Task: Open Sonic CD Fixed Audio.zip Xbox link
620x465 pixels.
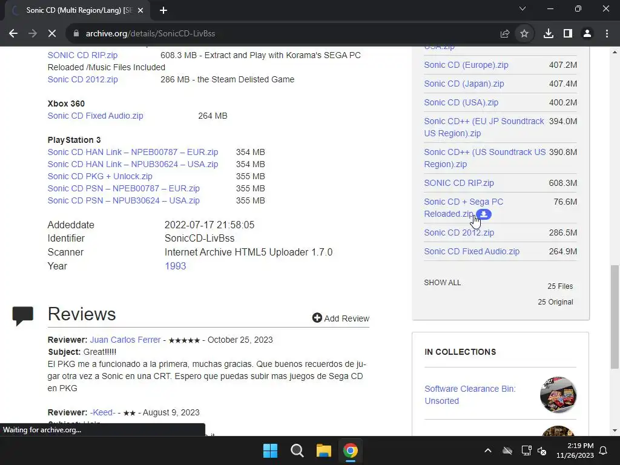Action: (95, 116)
